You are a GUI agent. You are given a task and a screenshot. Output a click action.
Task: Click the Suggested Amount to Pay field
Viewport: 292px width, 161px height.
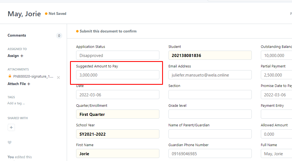tap(118, 75)
